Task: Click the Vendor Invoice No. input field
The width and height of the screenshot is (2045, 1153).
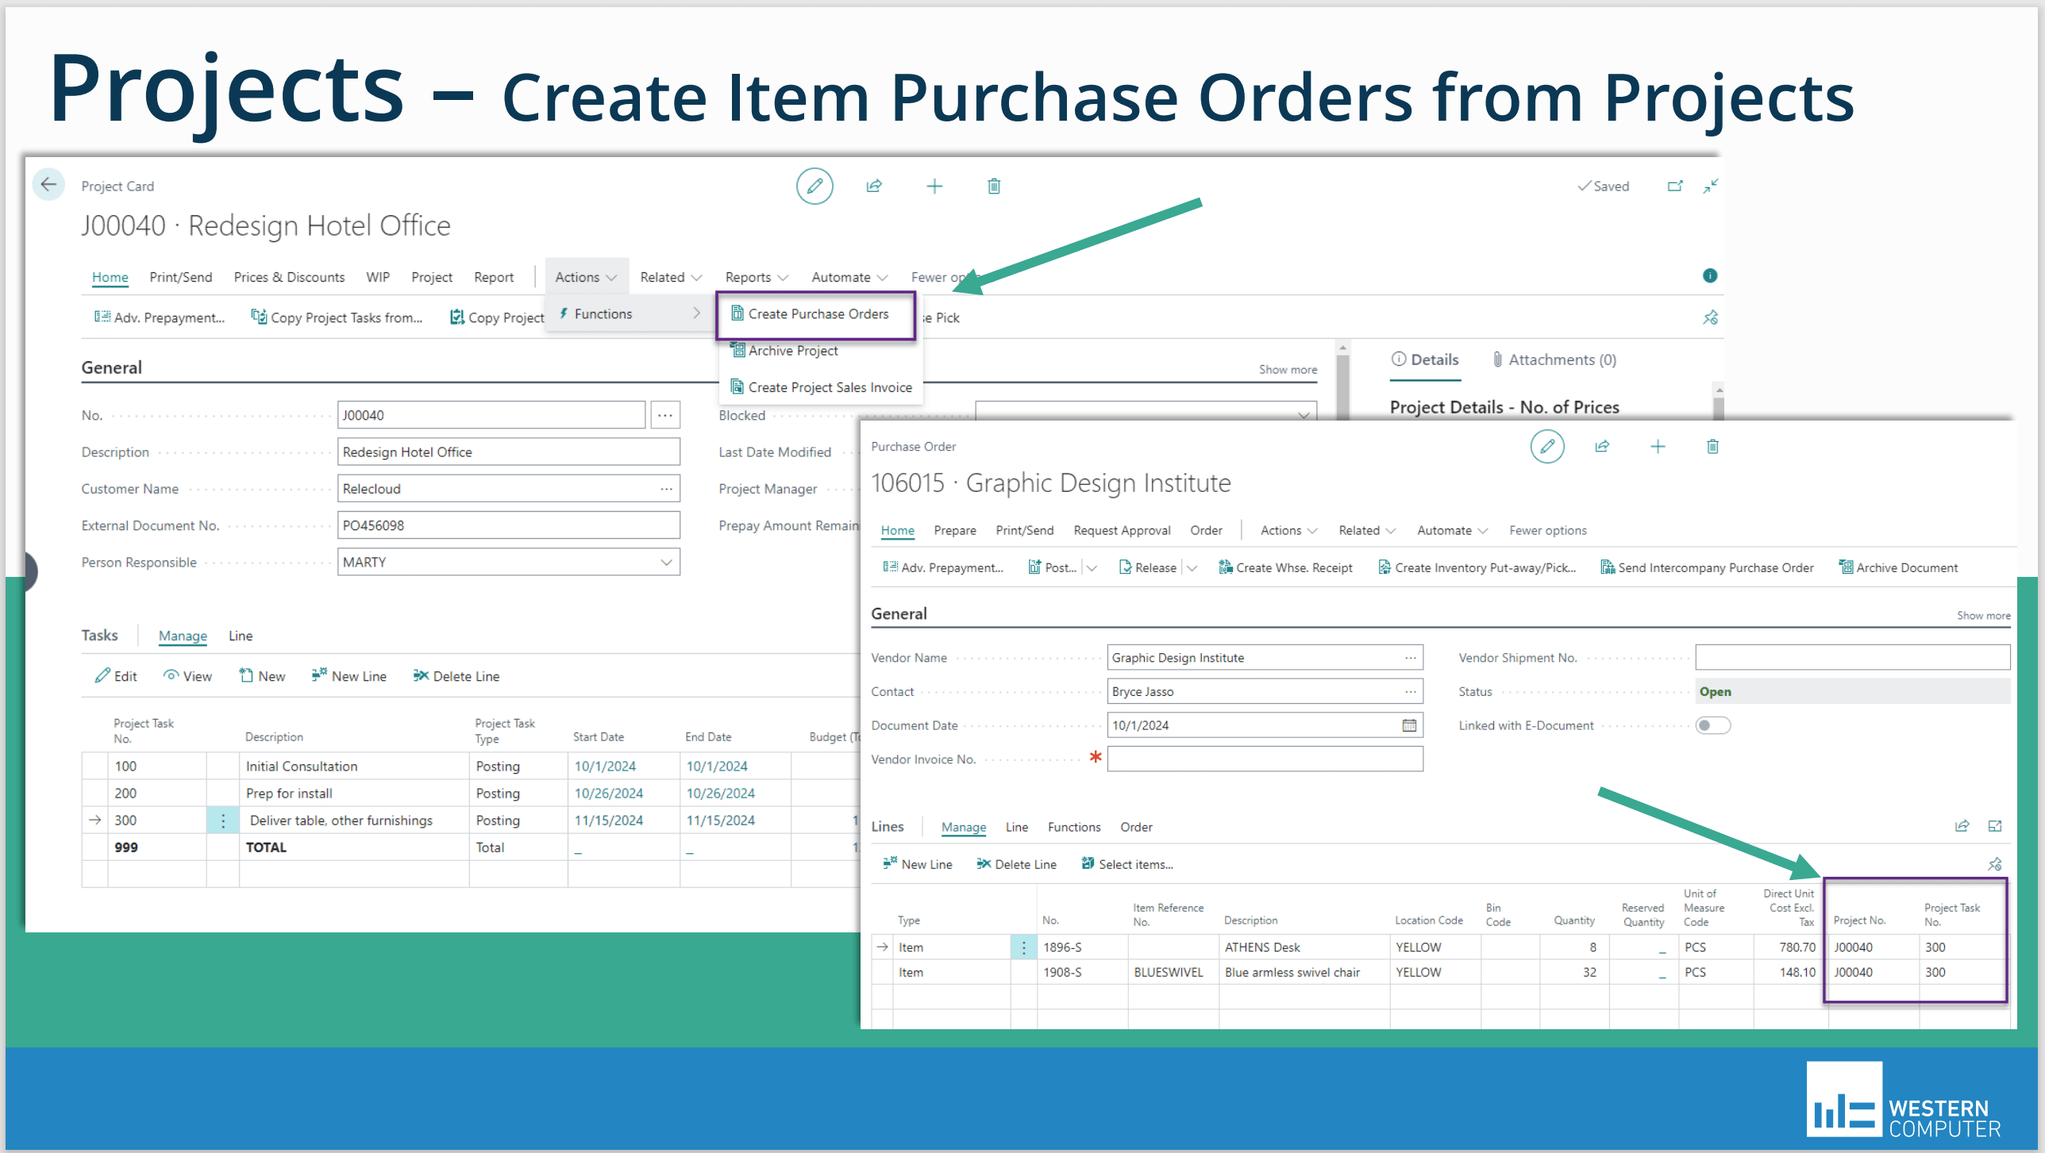Action: 1264,759
